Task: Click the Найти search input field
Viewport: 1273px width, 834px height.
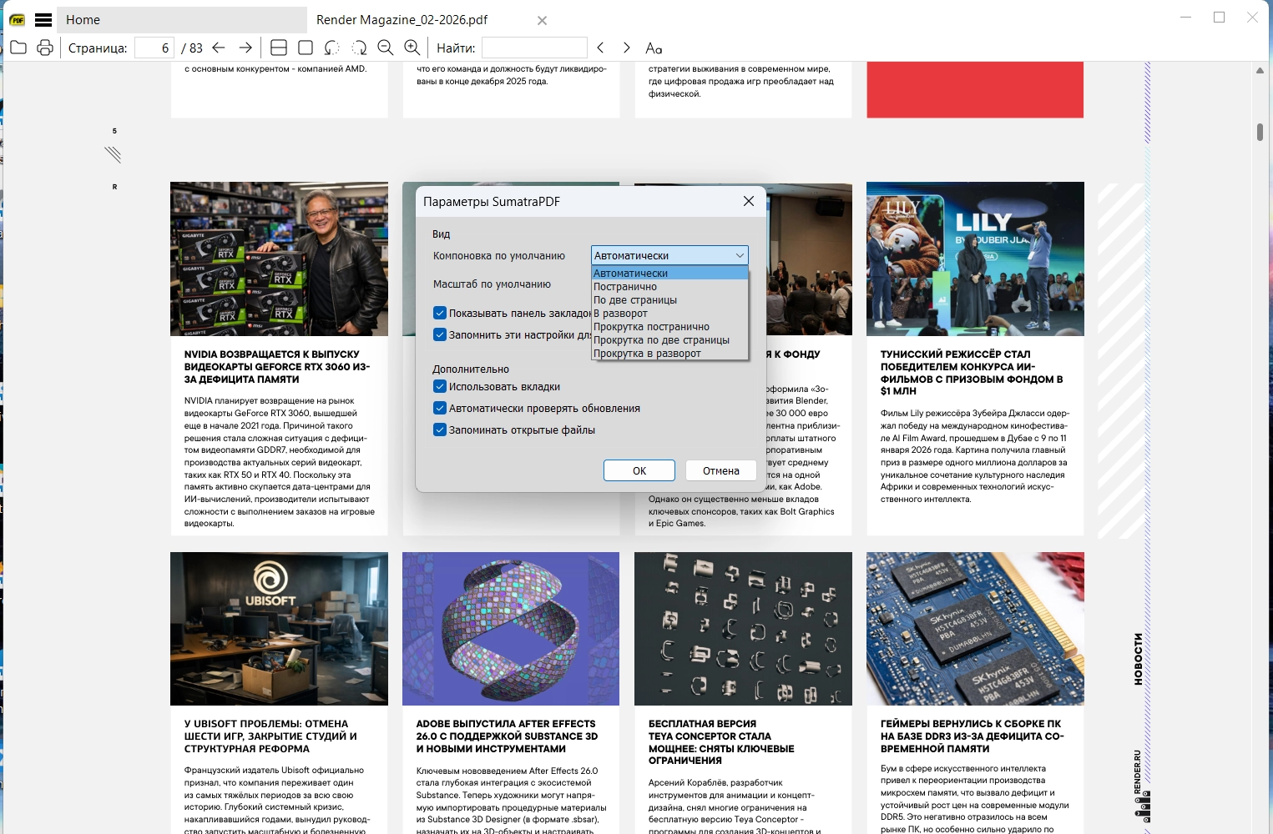Action: point(534,48)
